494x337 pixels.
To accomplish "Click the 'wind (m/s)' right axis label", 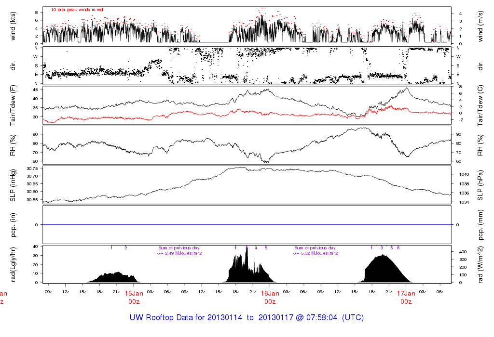I will (481, 26).
